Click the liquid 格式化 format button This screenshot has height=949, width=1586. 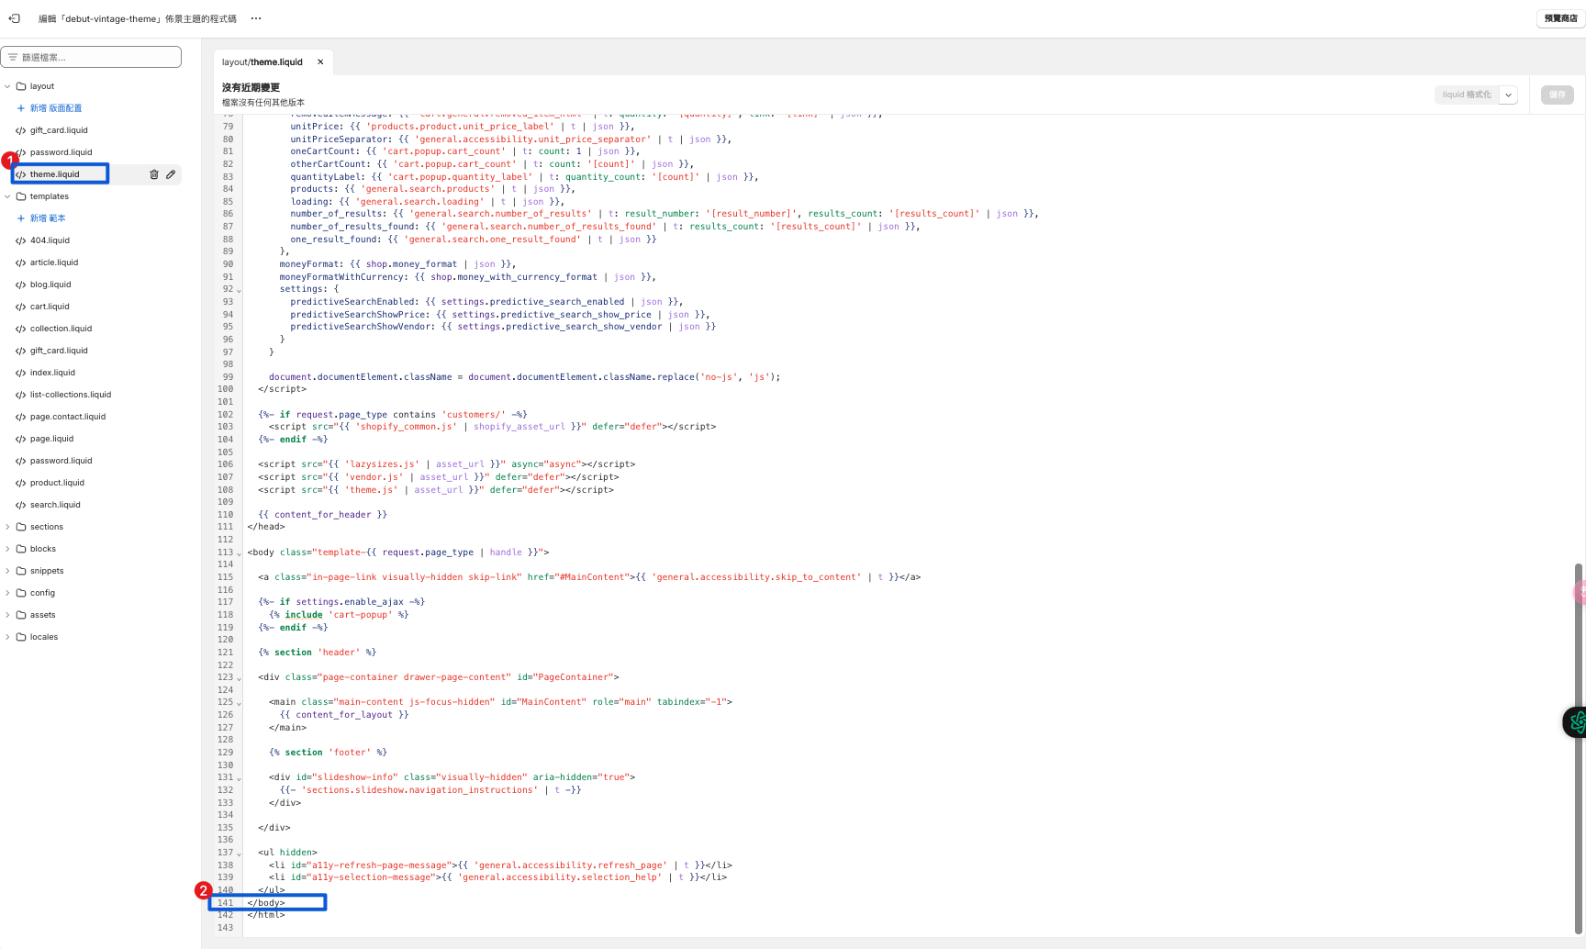[x=1467, y=95]
